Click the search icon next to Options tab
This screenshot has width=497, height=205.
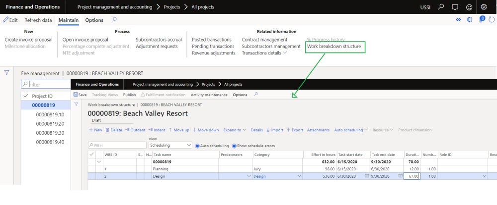pos(114,20)
